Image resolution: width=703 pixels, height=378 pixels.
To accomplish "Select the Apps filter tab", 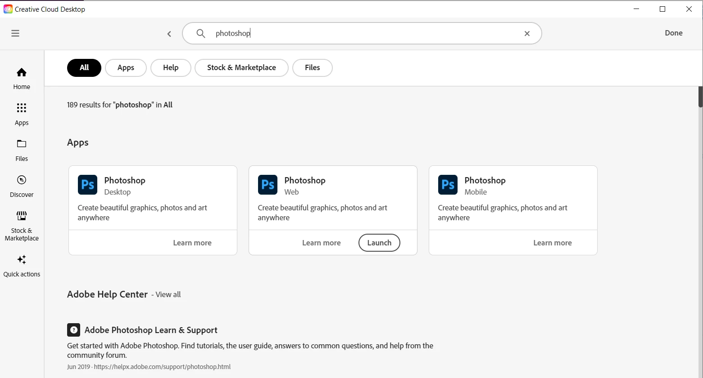I will point(126,68).
